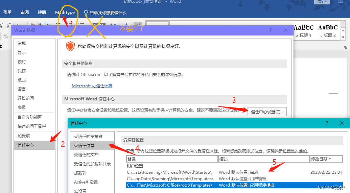
Task: Select 语言 in Word options sidebar
Action: (x=34, y=89)
